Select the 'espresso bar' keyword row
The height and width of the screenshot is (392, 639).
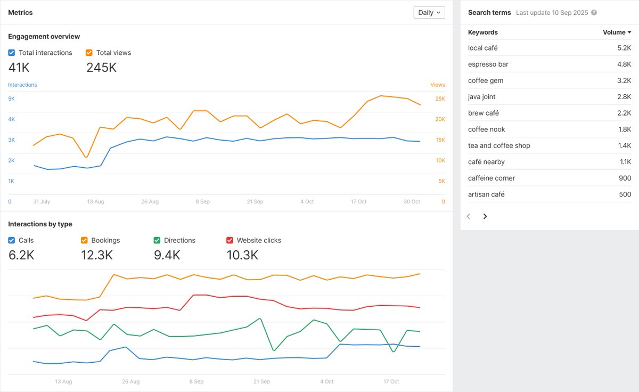point(550,64)
